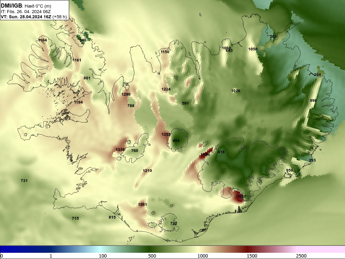Select the 100 legend tick label
This screenshot has width=345, height=259.
[103, 256]
